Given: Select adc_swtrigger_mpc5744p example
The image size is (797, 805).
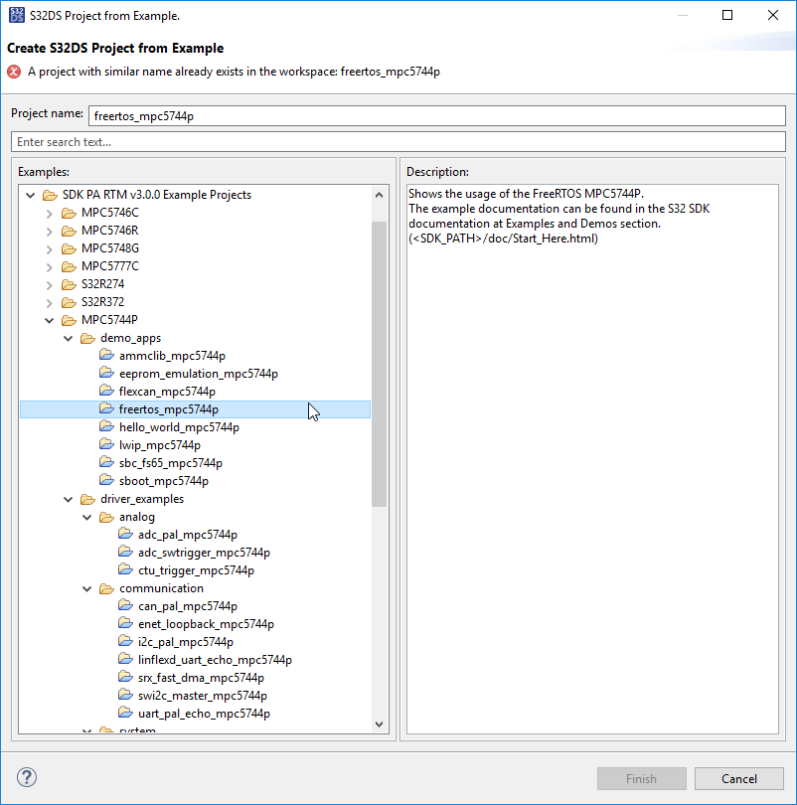Looking at the screenshot, I should [204, 553].
